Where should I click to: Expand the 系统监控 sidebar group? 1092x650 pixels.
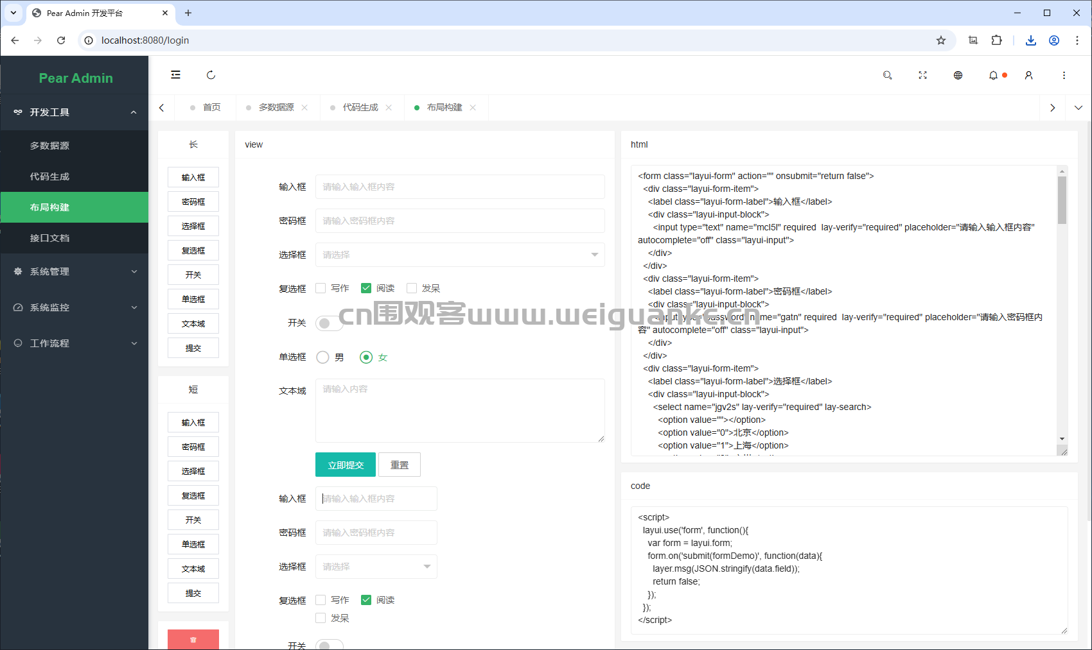[x=75, y=307]
